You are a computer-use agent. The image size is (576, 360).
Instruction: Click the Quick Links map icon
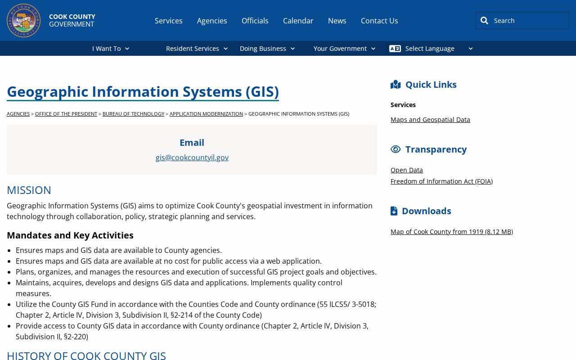point(396,85)
